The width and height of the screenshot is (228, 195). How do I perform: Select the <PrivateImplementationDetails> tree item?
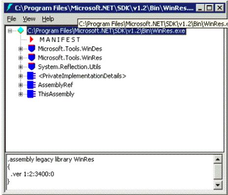click(82, 76)
